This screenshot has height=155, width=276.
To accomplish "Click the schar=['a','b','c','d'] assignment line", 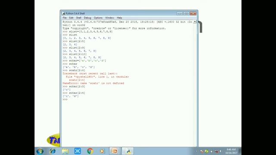I will tap(85, 61).
